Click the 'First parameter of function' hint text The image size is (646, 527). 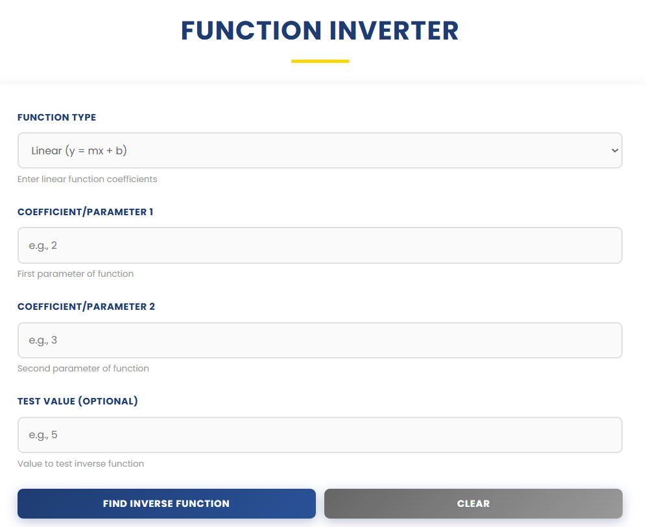(x=75, y=274)
